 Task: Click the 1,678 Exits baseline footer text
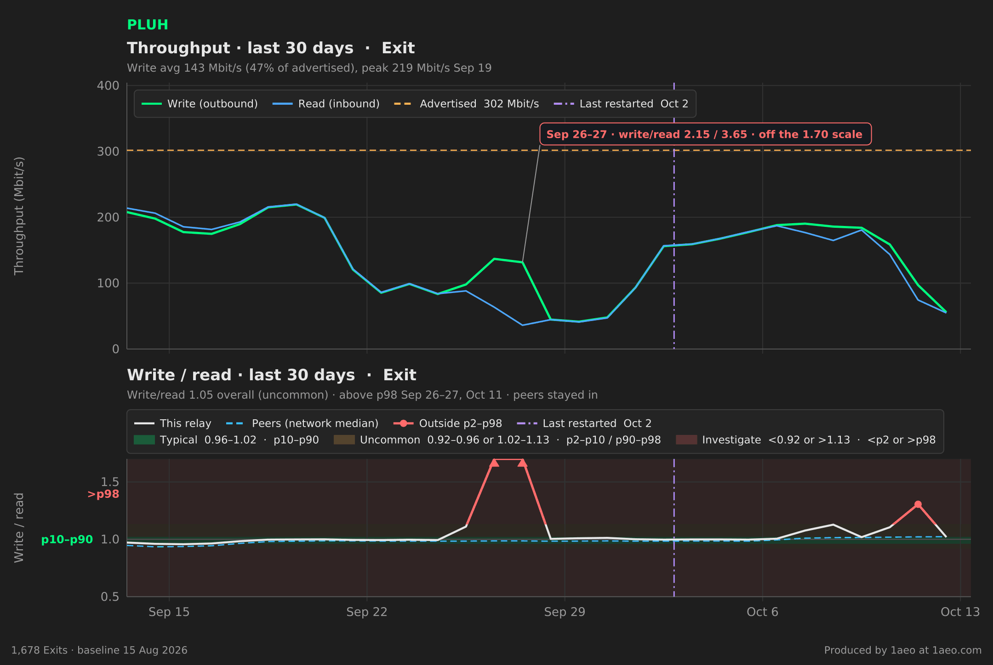(99, 650)
